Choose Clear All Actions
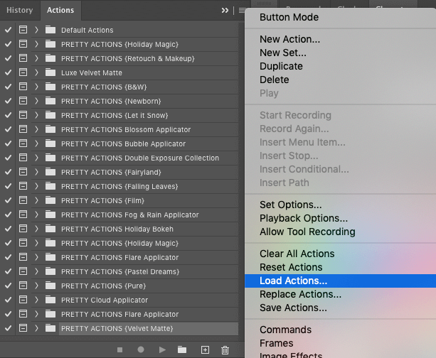 click(x=341, y=254)
